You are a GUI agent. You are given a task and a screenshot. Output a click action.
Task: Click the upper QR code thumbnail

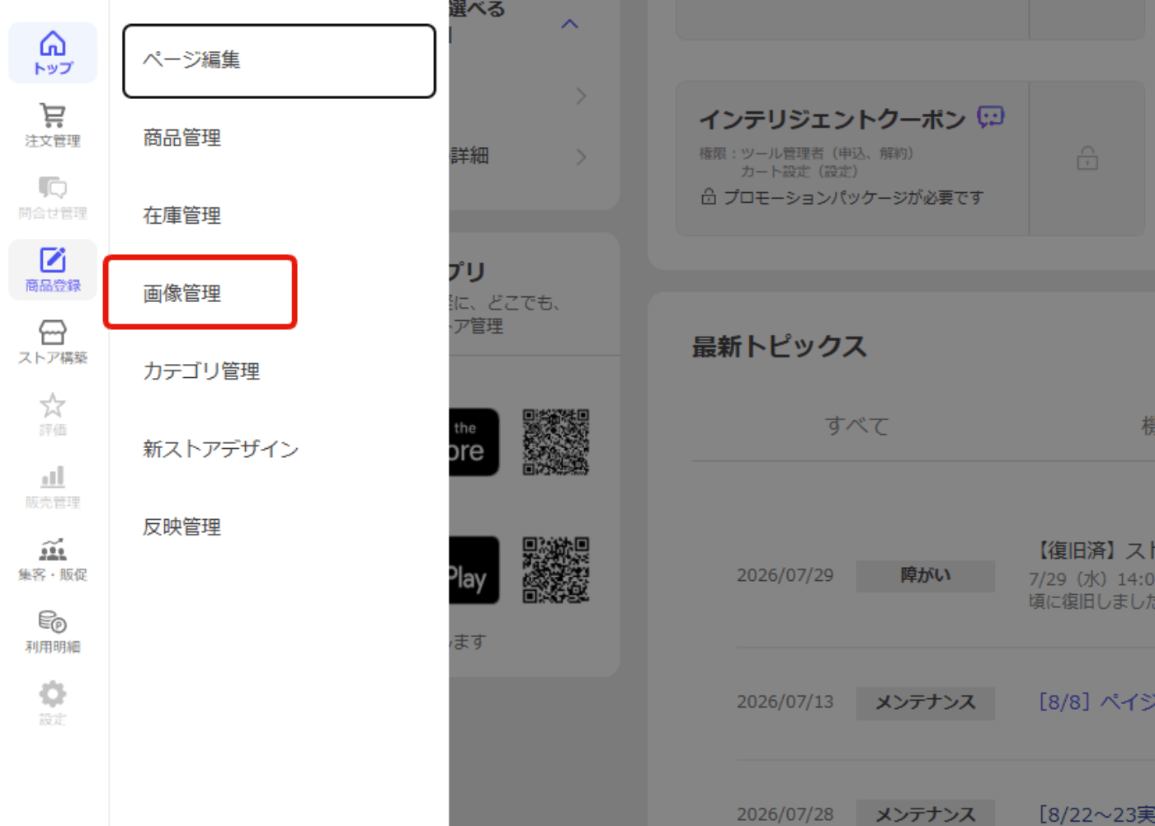pyautogui.click(x=556, y=441)
